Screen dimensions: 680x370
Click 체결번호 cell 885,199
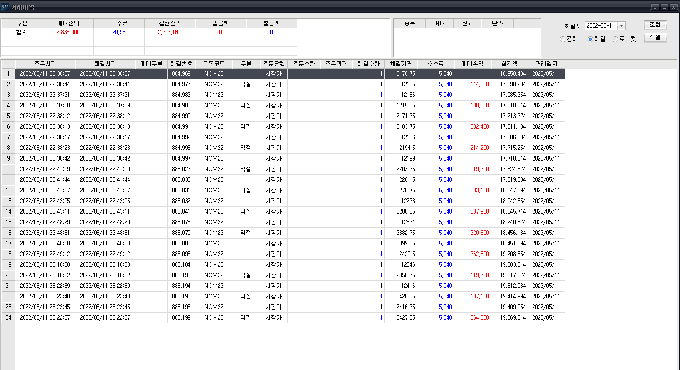[181, 318]
